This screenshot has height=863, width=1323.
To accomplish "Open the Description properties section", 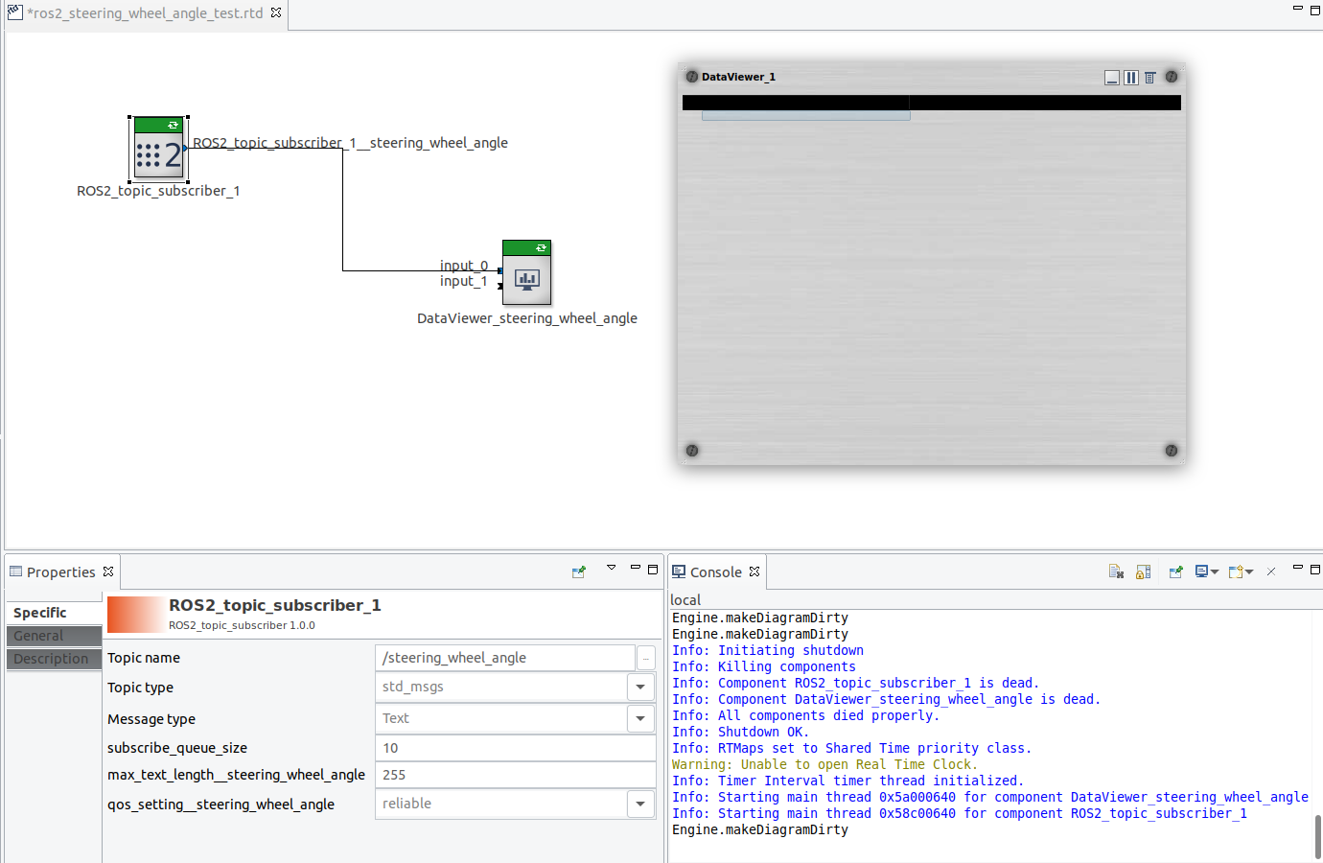I will click(54, 659).
